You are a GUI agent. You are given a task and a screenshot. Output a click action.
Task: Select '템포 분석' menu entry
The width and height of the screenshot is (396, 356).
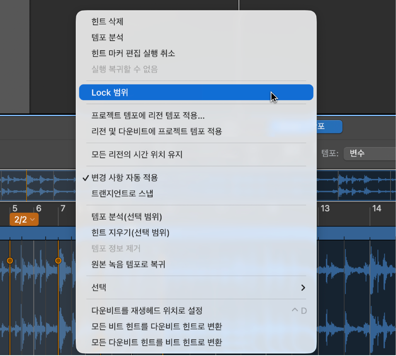pyautogui.click(x=196, y=38)
